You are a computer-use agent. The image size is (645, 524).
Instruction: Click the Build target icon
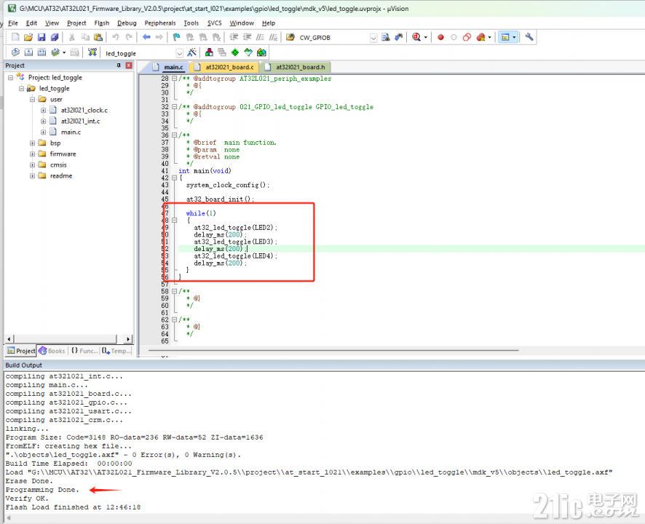[28, 52]
